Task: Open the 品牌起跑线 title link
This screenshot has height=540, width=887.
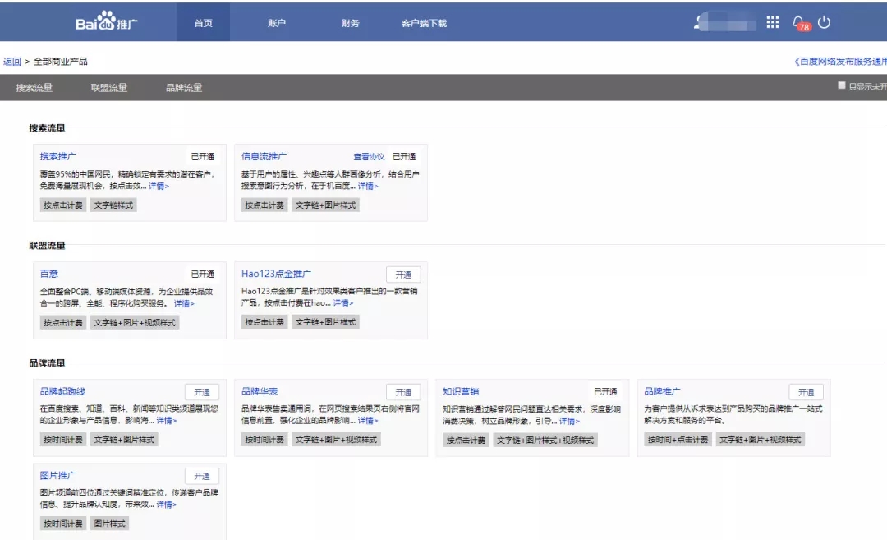Action: point(62,391)
